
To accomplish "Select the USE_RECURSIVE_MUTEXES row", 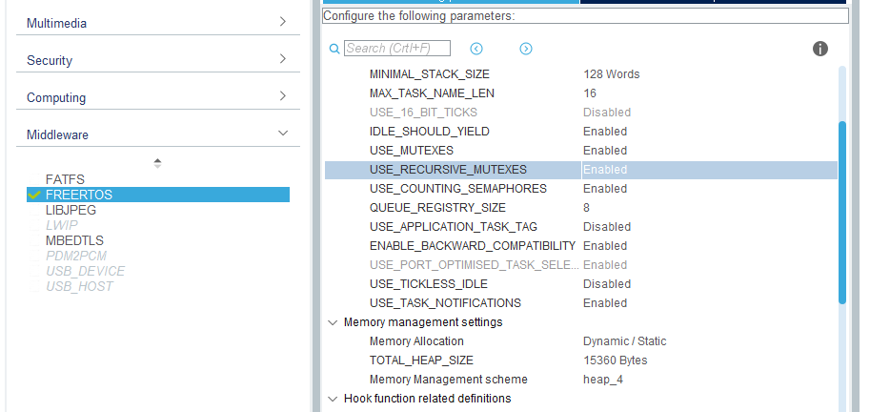I will pos(581,170).
